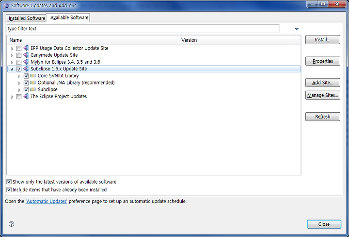Expand The Eclipse Project Updates node
The image size is (349, 237).
click(12, 97)
